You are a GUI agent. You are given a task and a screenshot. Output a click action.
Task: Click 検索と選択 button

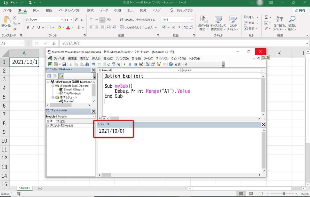coord(292,24)
